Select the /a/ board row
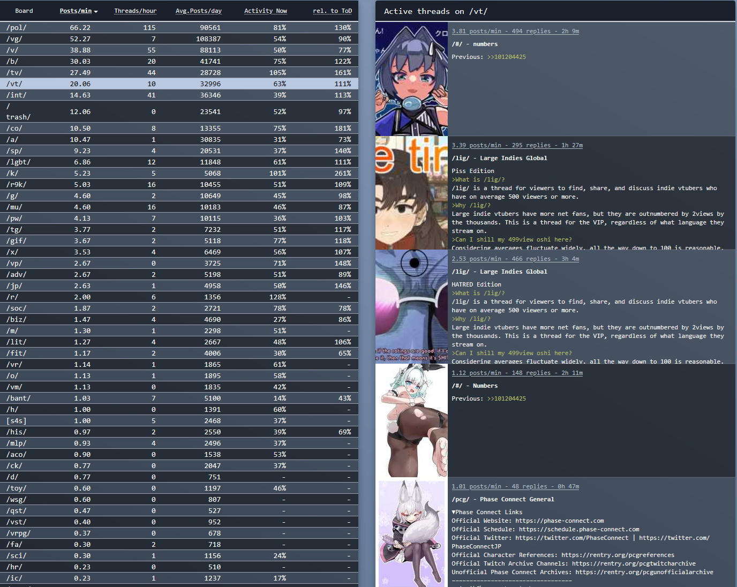This screenshot has width=737, height=587. point(179,139)
